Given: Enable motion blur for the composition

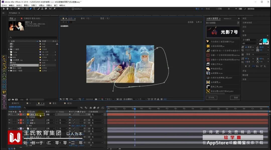Looking at the screenshot, I should pos(98,108).
